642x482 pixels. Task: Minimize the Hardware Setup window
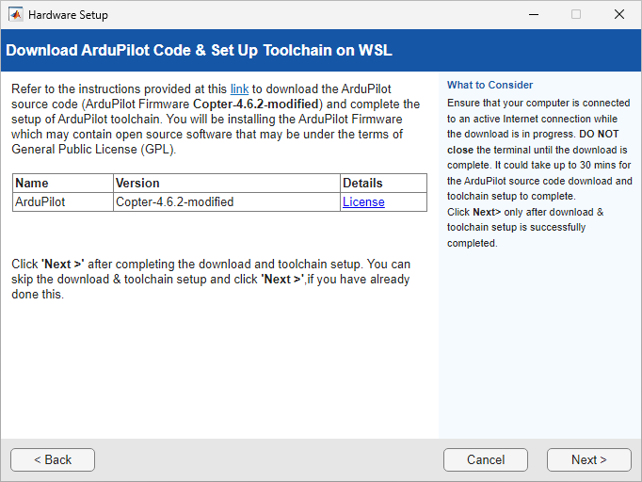533,15
